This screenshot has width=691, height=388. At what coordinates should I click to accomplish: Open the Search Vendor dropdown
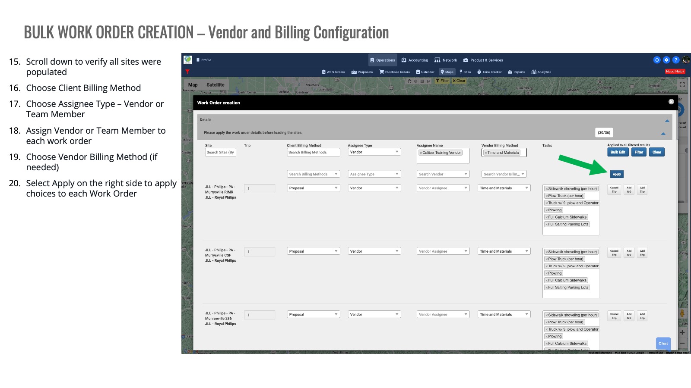point(443,174)
